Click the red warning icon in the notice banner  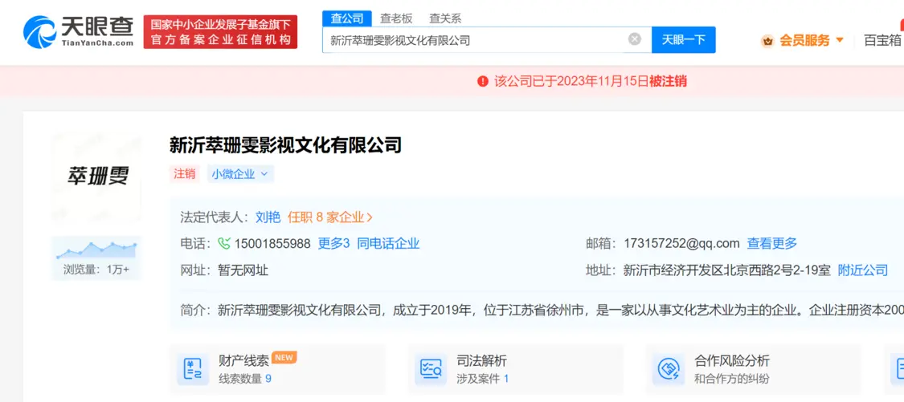[483, 81]
